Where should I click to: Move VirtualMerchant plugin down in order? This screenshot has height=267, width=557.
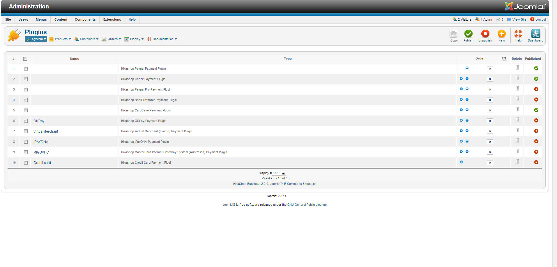pos(467,131)
